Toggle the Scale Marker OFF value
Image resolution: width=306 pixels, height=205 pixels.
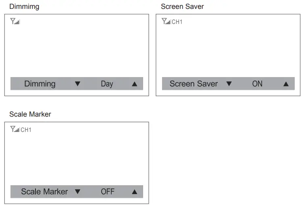tap(108, 192)
